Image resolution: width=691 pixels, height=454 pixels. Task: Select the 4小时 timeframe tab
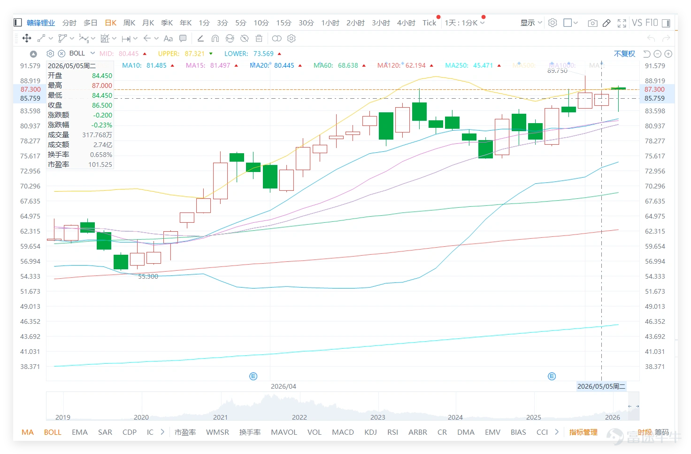point(406,23)
